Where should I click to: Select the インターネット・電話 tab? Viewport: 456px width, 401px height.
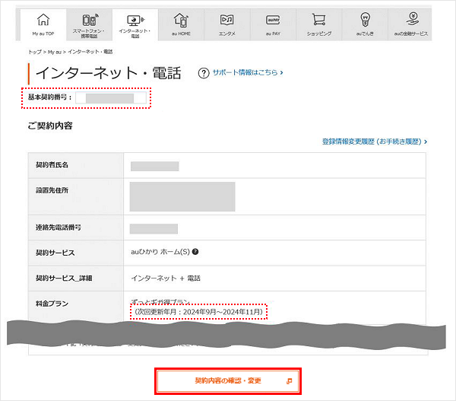(x=135, y=25)
